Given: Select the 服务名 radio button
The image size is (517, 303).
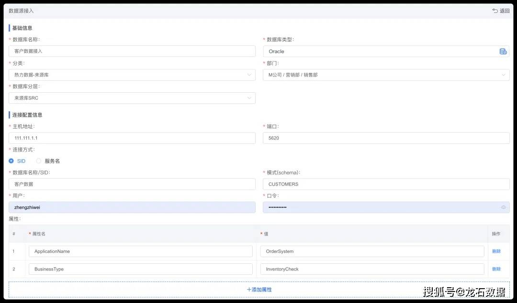Looking at the screenshot, I should (39, 161).
